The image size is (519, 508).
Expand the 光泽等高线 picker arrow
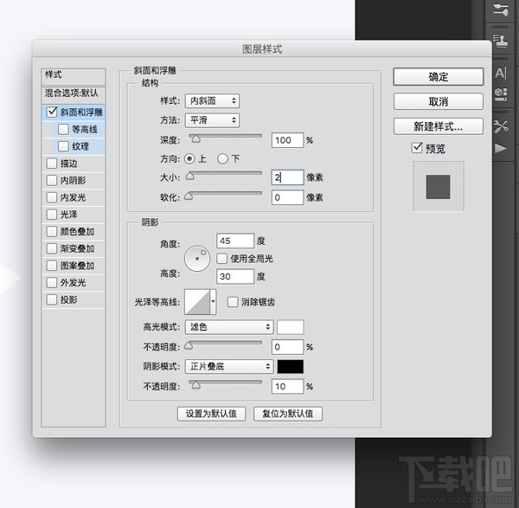213,301
